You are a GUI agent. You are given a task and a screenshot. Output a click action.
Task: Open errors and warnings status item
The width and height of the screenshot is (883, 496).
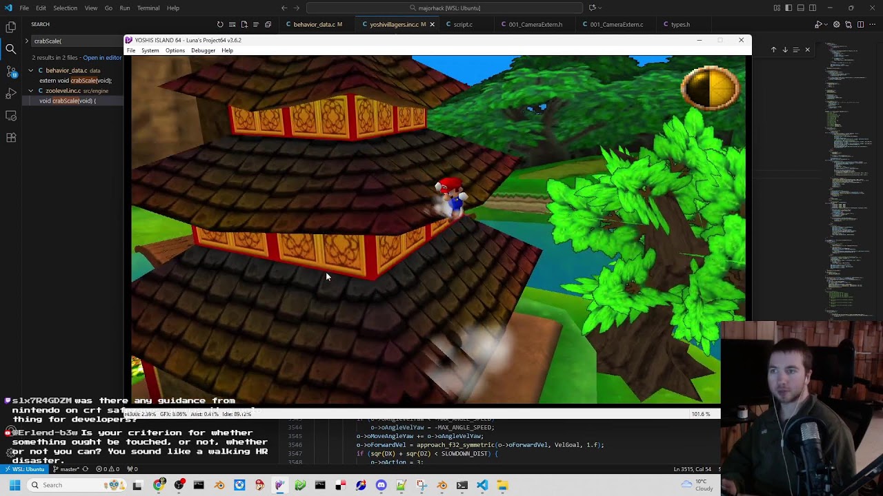click(x=109, y=469)
